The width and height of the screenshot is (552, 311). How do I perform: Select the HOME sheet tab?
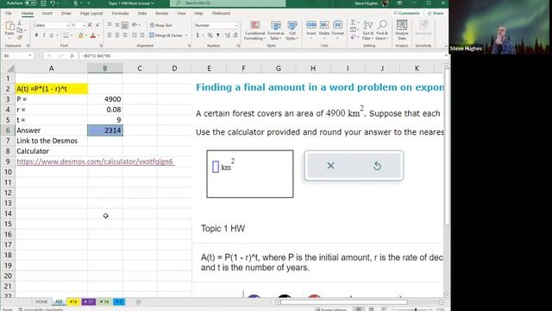[41, 301]
